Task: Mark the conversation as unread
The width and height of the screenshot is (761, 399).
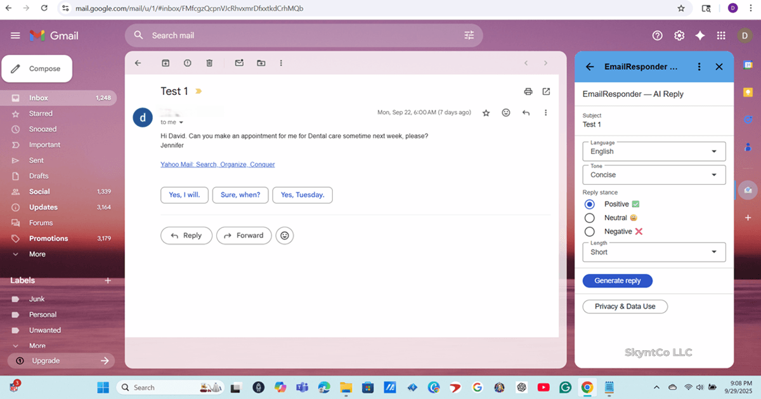Action: point(238,63)
